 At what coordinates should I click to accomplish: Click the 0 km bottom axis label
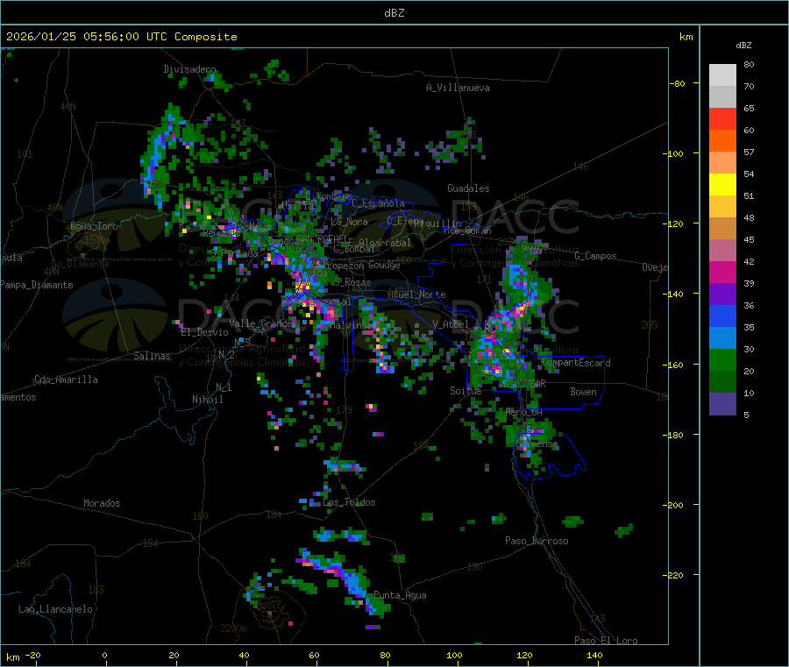(x=104, y=655)
